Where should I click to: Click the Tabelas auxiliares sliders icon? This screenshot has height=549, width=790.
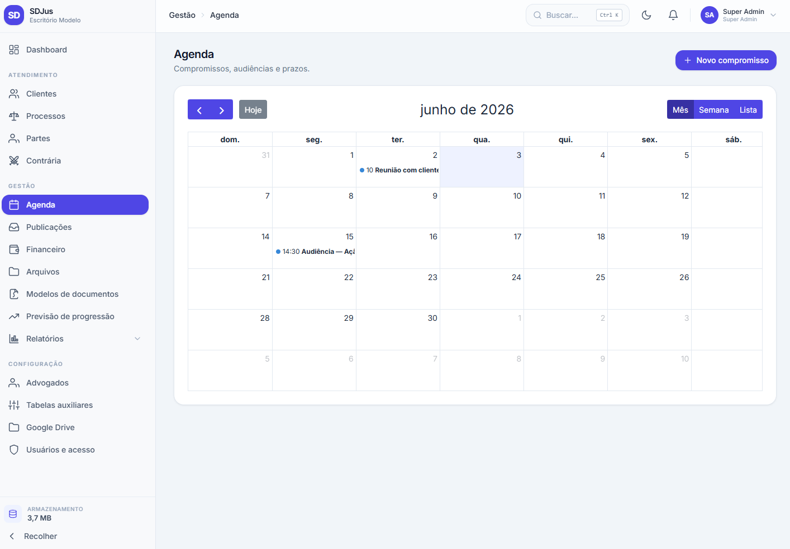click(14, 405)
